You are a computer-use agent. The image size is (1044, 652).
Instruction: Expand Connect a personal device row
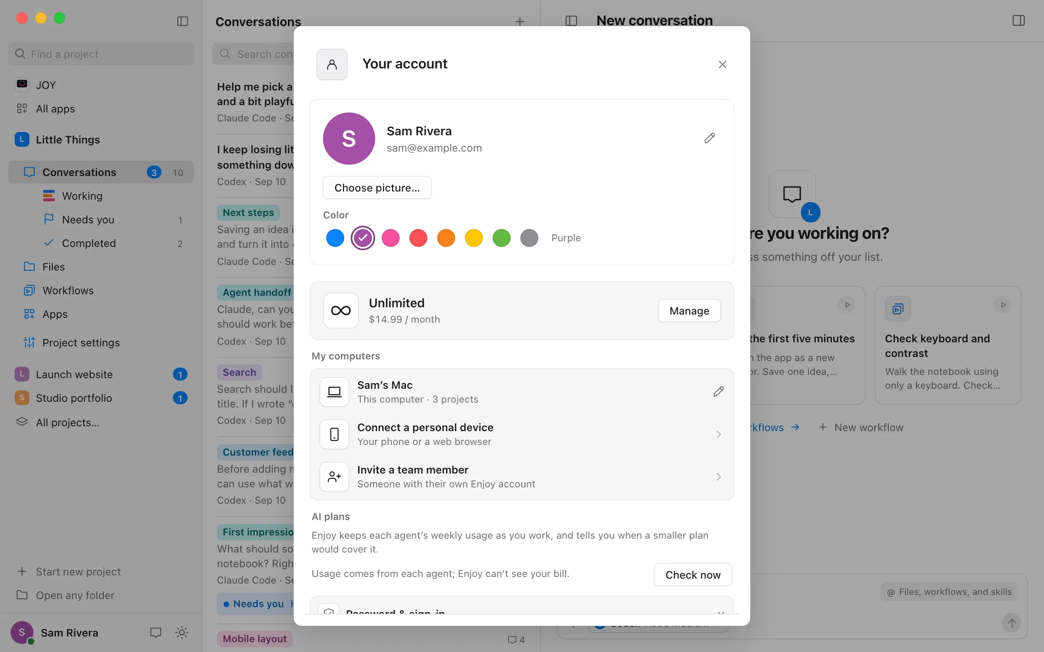(x=522, y=434)
